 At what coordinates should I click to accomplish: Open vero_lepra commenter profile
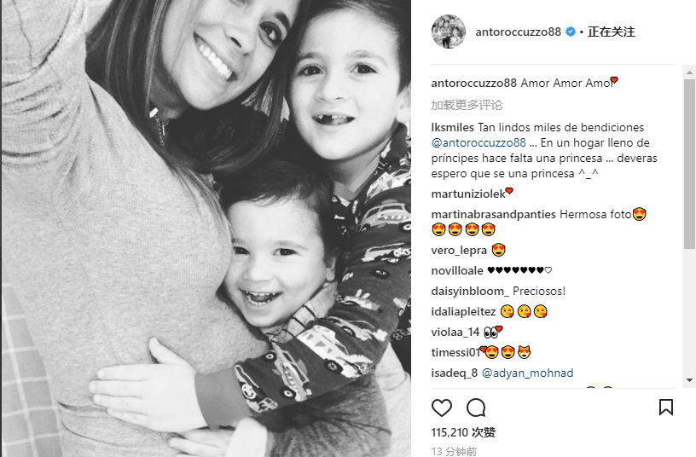click(x=459, y=250)
